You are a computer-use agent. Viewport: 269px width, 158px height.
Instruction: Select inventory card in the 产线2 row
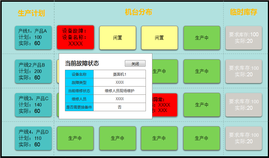244,71
